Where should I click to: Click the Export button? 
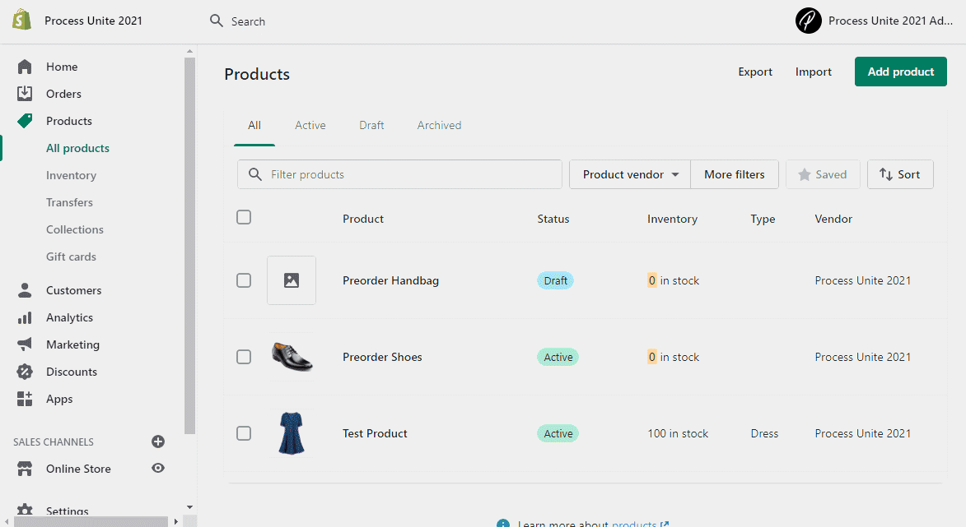(x=755, y=72)
